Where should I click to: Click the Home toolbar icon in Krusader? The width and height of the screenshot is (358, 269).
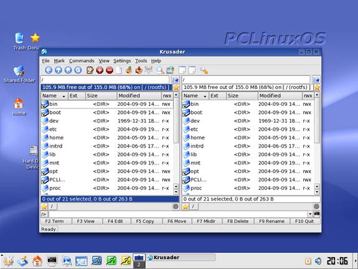point(68,70)
